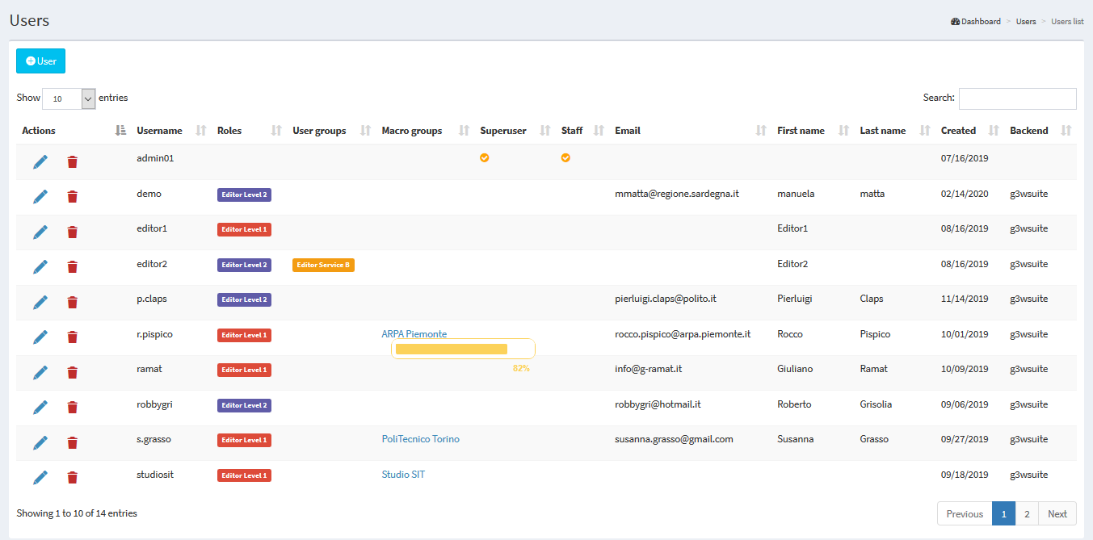Edit the editor2 user with pencil icon

coord(40,267)
